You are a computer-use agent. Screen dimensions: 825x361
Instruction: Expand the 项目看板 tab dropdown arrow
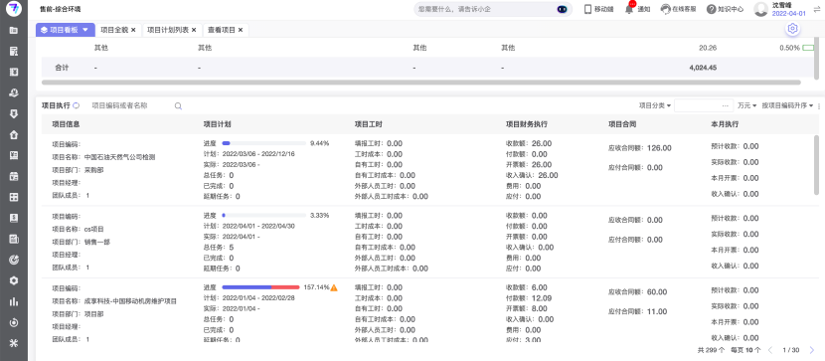tap(85, 30)
